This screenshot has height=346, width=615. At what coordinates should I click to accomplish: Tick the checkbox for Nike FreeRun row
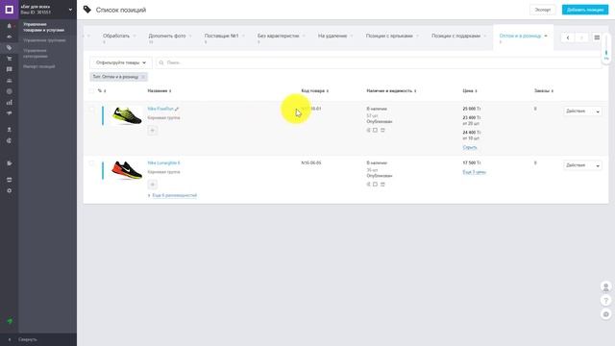[91, 109]
